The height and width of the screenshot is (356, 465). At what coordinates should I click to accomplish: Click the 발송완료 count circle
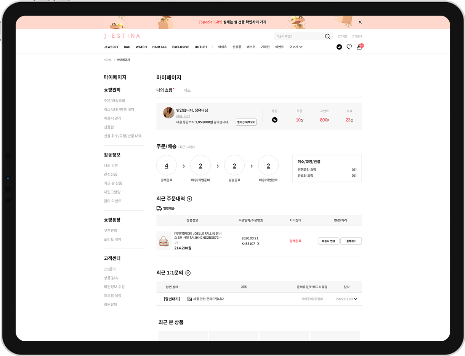coord(234,165)
